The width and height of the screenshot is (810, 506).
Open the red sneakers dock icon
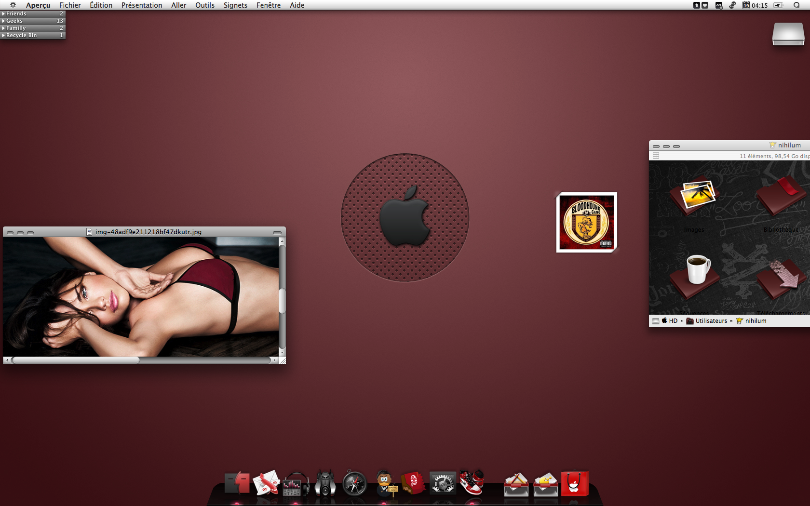(472, 483)
